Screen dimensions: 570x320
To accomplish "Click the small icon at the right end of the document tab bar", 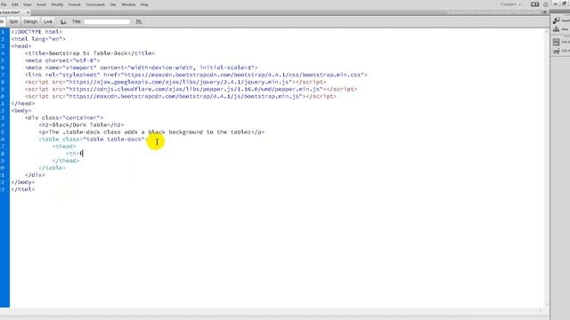I will click(x=544, y=12).
